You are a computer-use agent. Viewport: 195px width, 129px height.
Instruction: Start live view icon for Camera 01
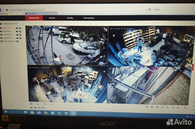(17, 28)
